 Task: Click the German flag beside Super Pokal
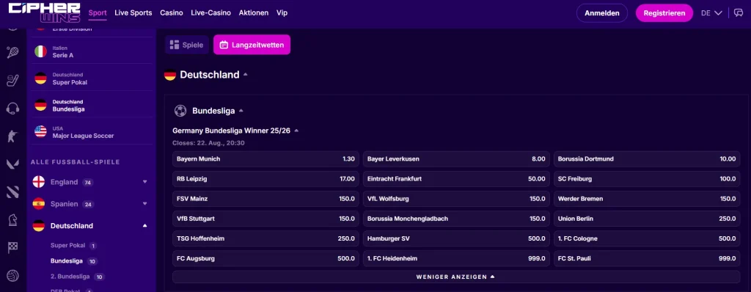[41, 79]
